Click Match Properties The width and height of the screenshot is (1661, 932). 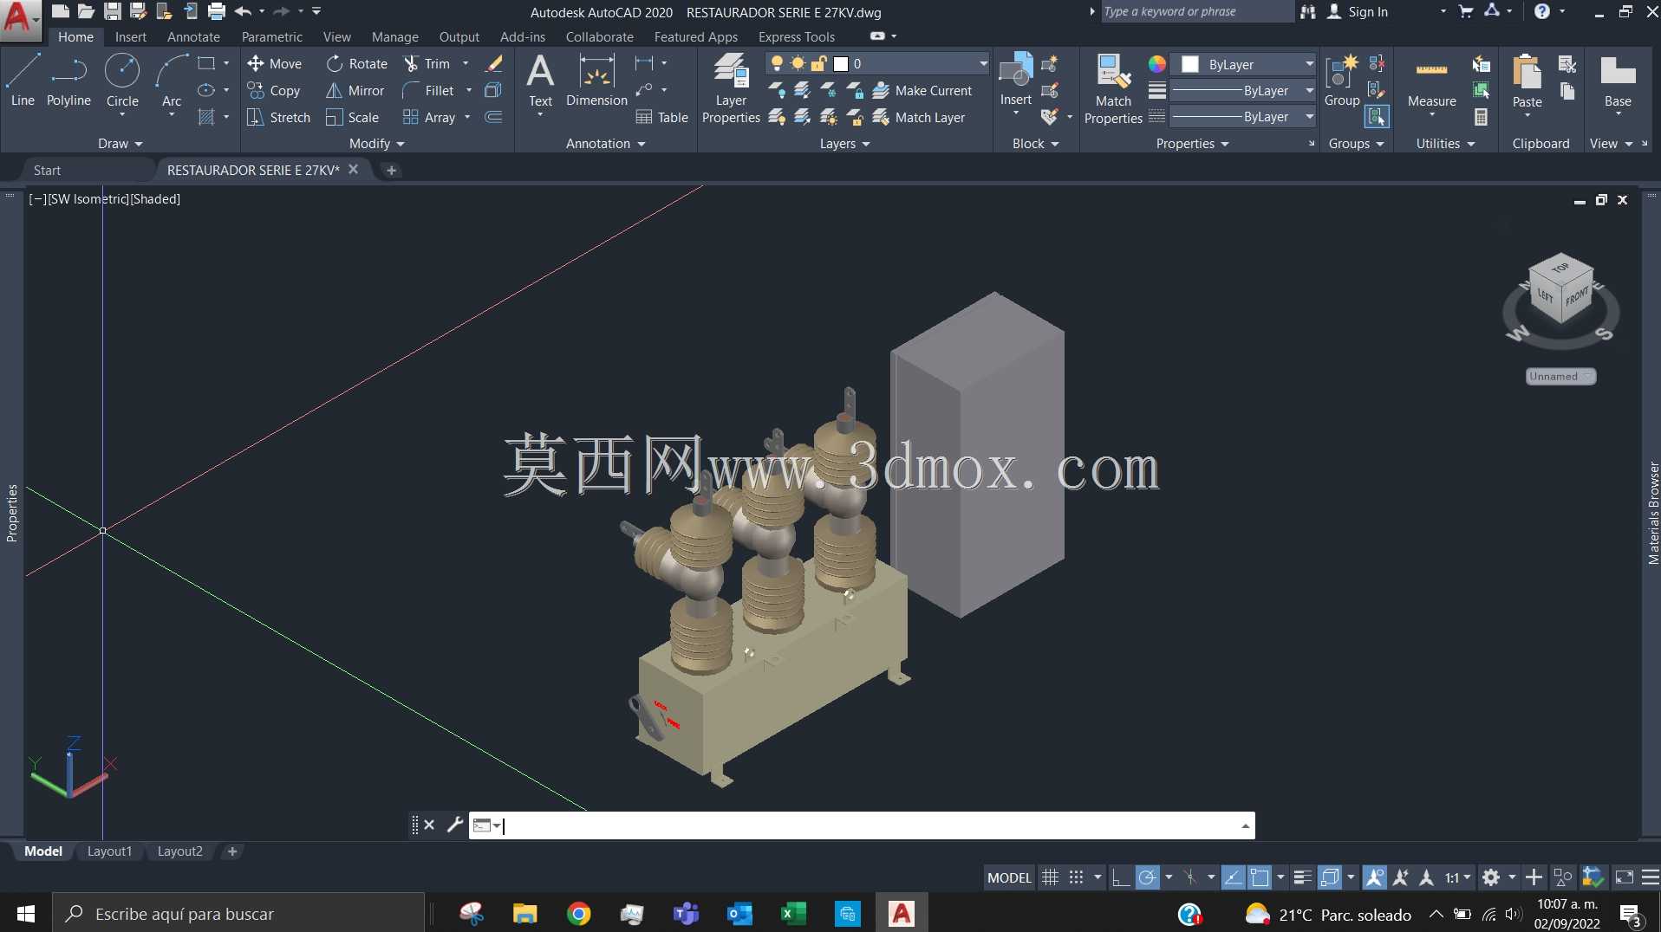coord(1113,88)
